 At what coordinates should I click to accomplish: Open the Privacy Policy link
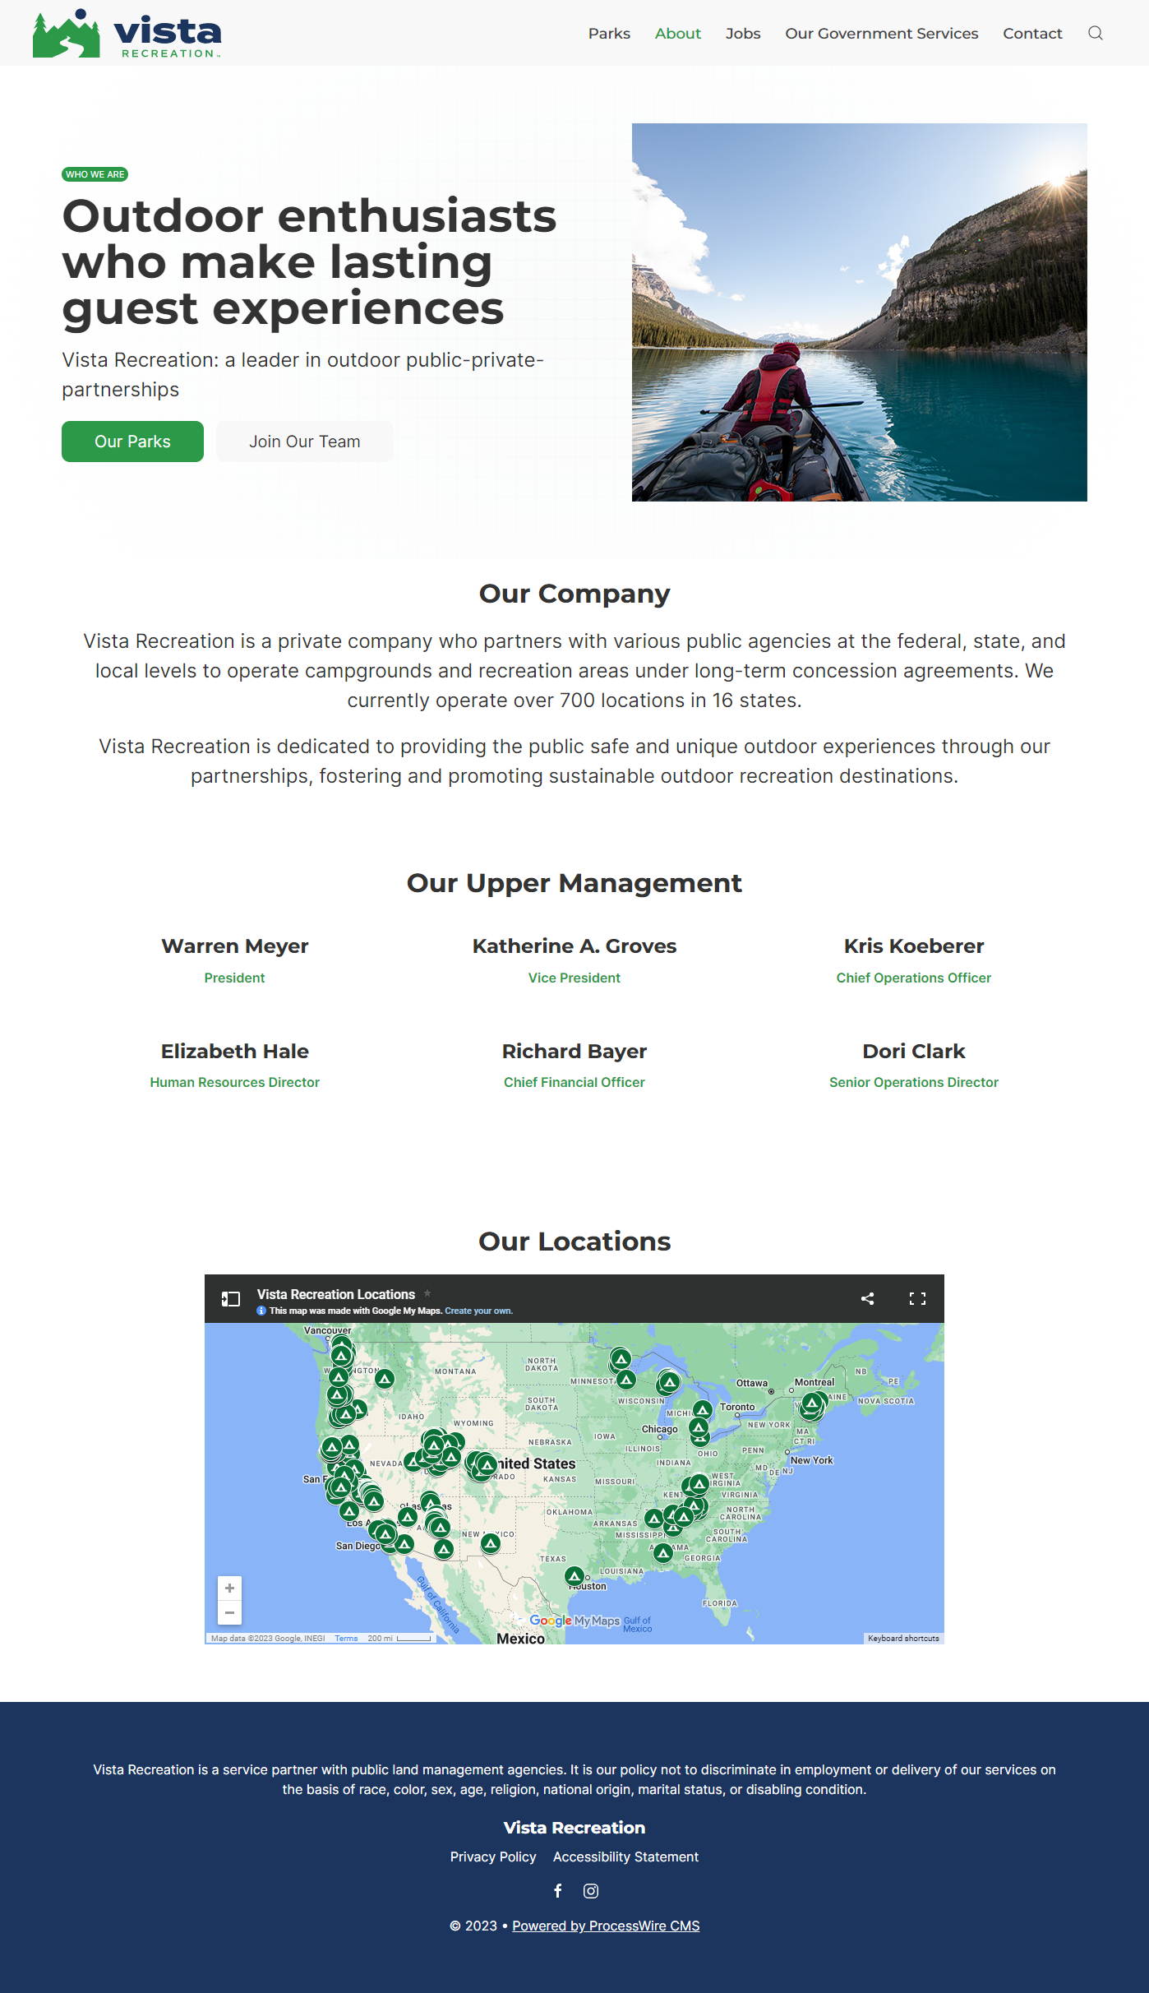click(493, 1857)
